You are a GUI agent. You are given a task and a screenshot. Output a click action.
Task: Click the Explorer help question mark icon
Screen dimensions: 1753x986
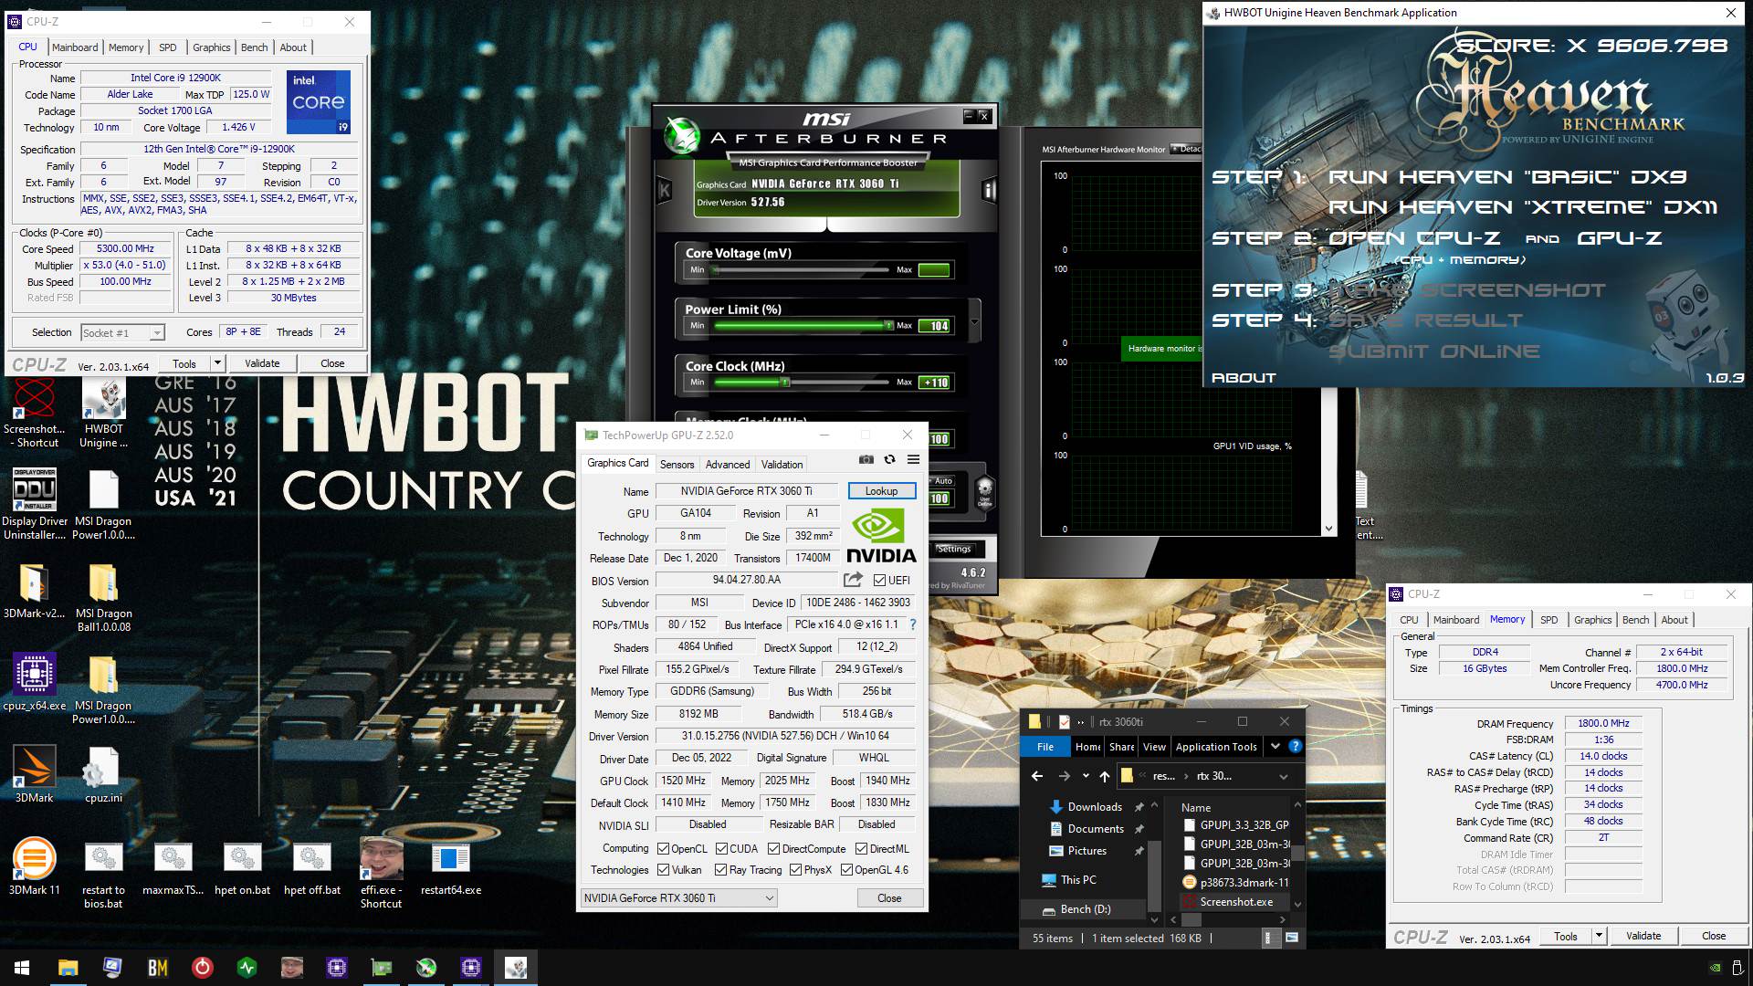1295,746
